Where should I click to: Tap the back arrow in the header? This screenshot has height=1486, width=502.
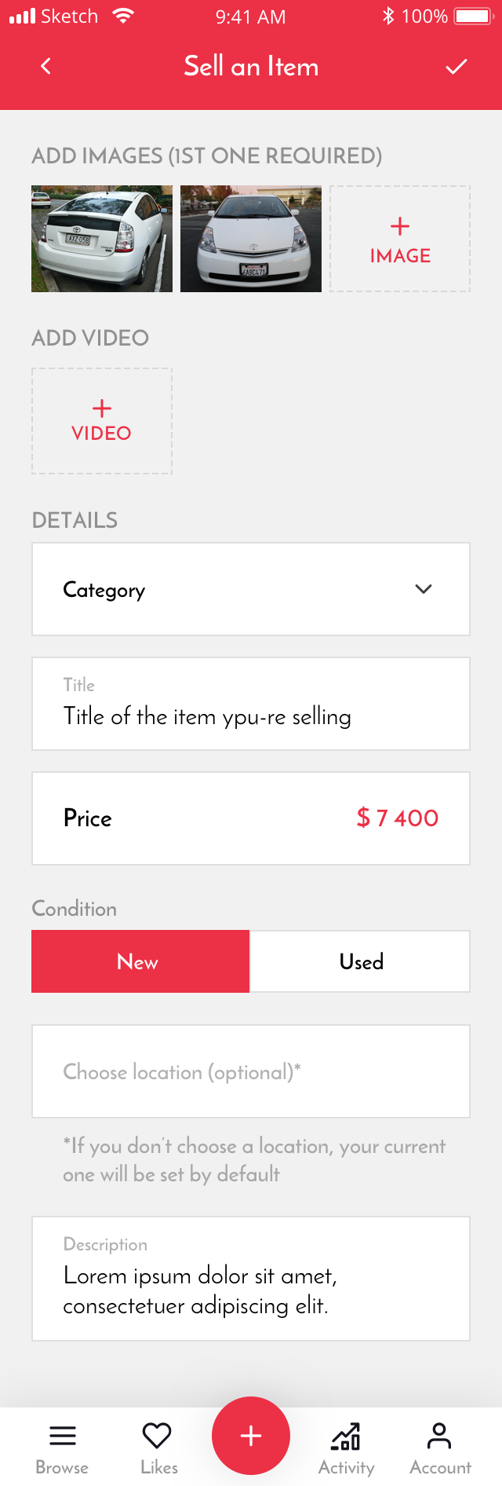[45, 66]
